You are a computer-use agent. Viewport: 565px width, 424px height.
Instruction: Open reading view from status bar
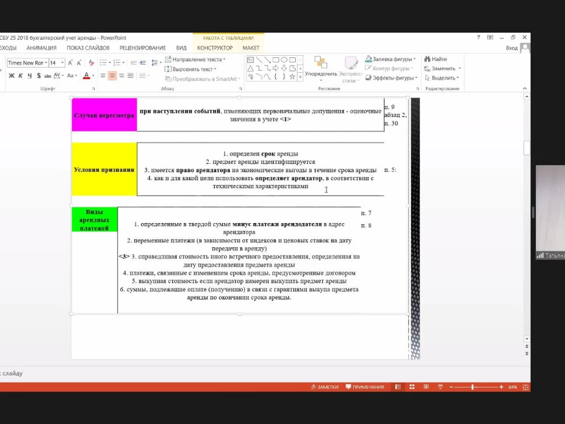[426, 387]
